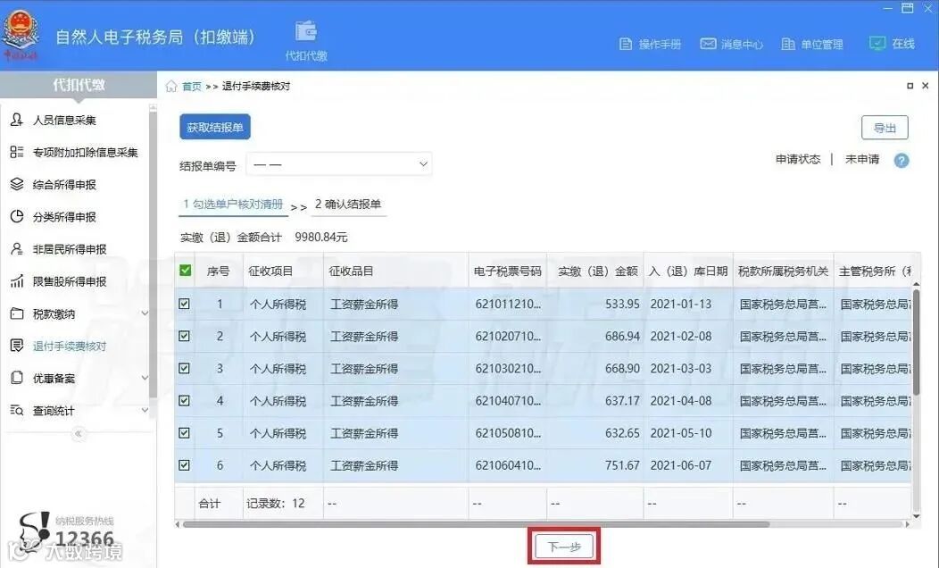Select the 退付手续费核对 menu item

pyautogui.click(x=70, y=347)
